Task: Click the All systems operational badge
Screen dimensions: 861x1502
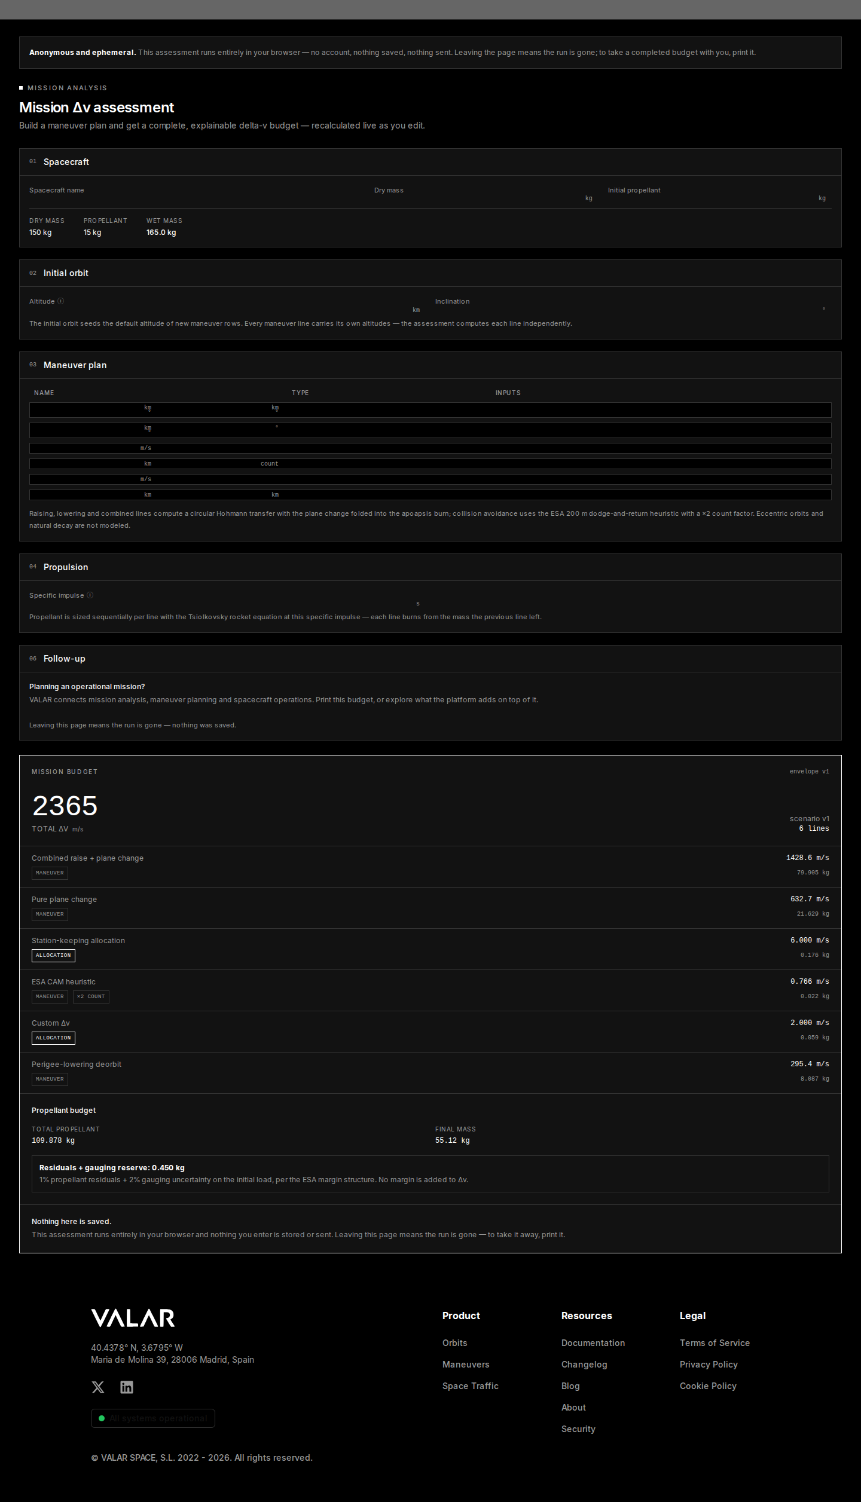Action: pyautogui.click(x=153, y=1418)
